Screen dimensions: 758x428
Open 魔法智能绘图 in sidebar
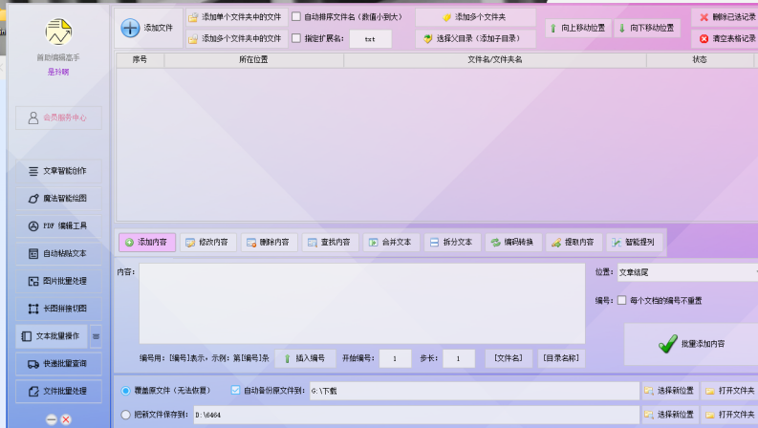tap(58, 199)
